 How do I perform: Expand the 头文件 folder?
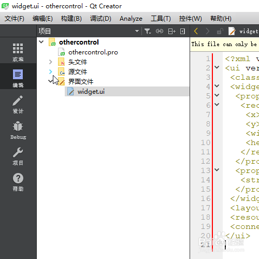click(x=50, y=62)
